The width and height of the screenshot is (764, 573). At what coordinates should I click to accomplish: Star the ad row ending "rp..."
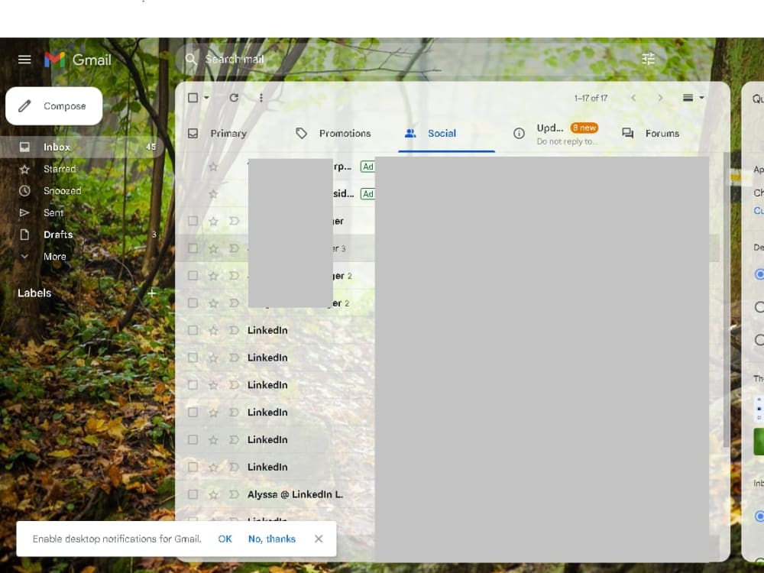pyautogui.click(x=213, y=167)
